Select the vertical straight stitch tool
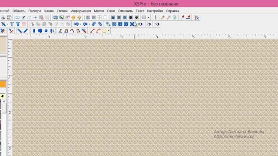278x156 pixels. click(x=34, y=31)
